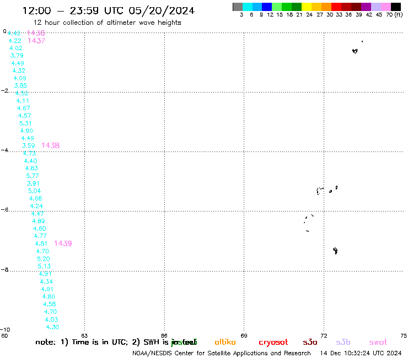Click the NOAA/NESDIS credit line
Screen dimensions: 408x358
pyautogui.click(x=222, y=354)
